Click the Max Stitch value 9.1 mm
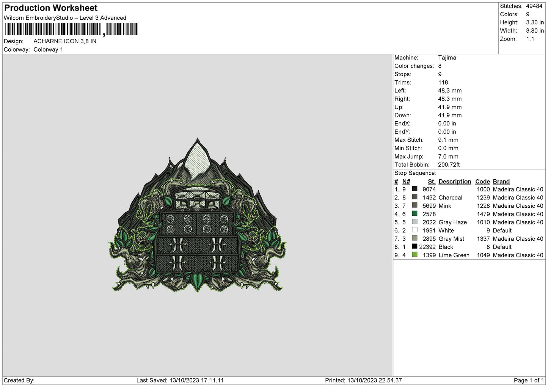The width and height of the screenshot is (548, 387). [448, 140]
